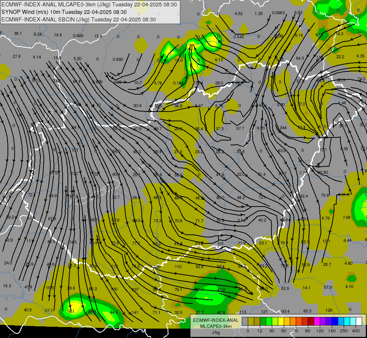Viewport: 367px width, 338px height.
Task: Click the map value 8.35
Action: tap(361, 56)
